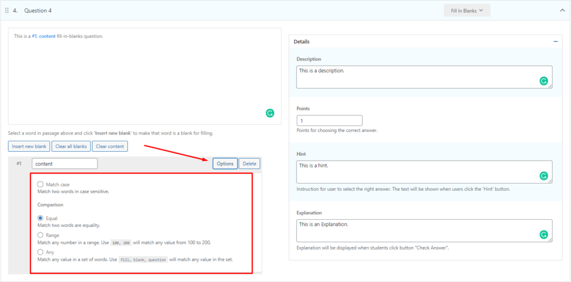Click the Insert new blank button
Viewport: 571px width, 282px height.
coord(29,146)
